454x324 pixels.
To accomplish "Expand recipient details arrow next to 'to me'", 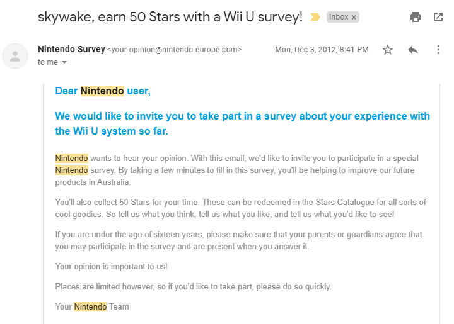I will [64, 63].
